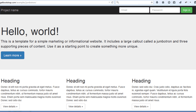Click the search go arrow icon

pos(151,2)
